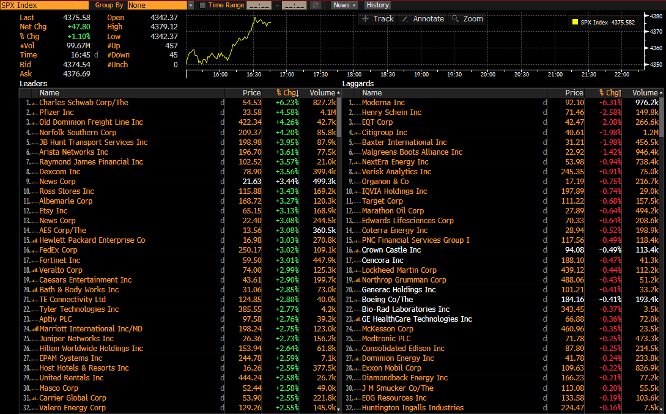This screenshot has height=414, width=666.
Task: Enable the Time Range checkbox
Action: [x=202, y=5]
